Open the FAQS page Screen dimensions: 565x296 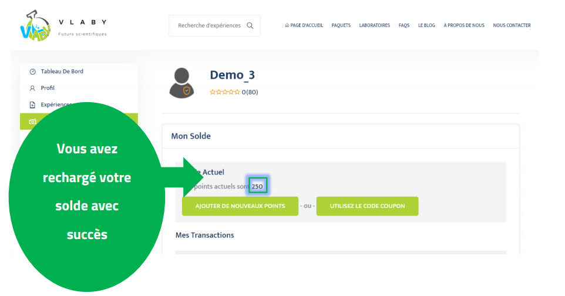404,26
